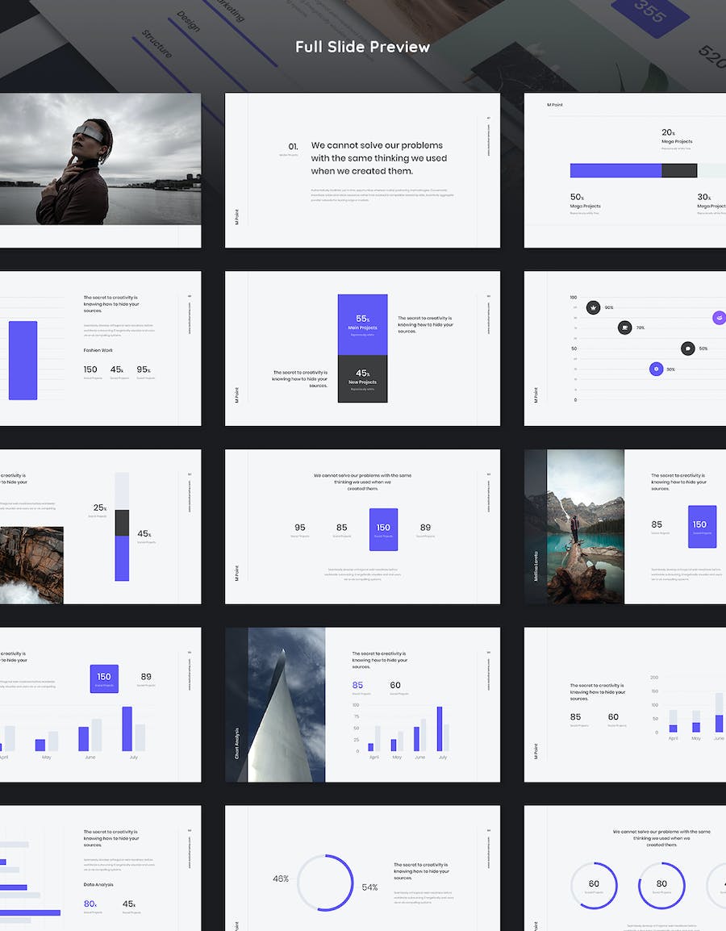
Task: Click the purple icon at chart's right edge
Action: (719, 318)
